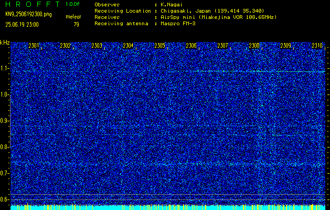Click the 1.0 kHz axis label
Screen dimensions: 330x210
pos(4,94)
